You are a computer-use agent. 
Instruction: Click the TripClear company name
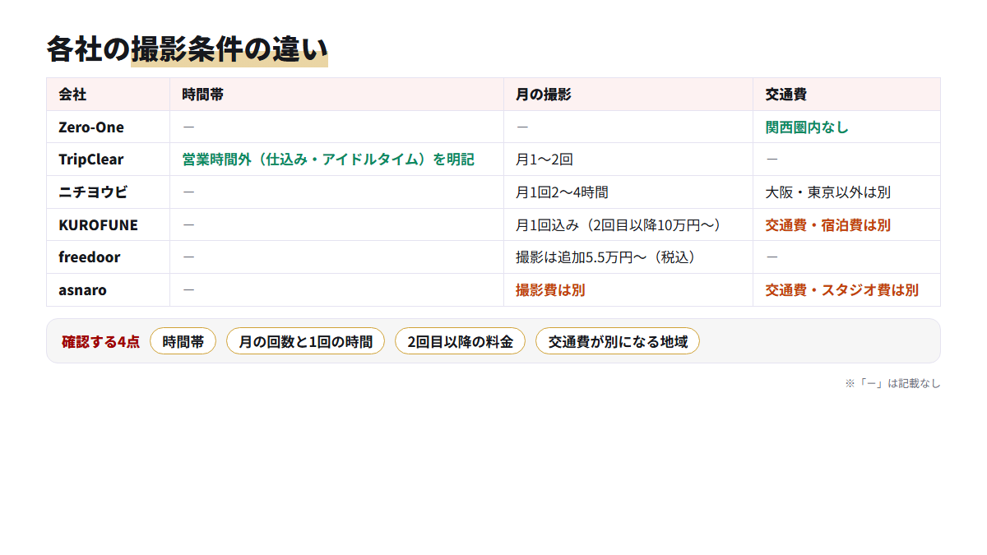[91, 160]
